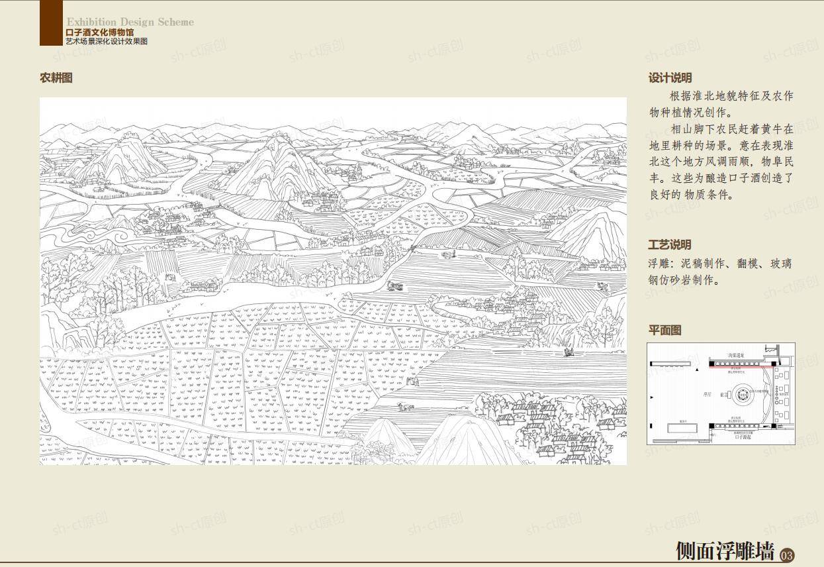824x567 pixels.
Task: Select the line 浮雕：泥稿制作、翻模、玻璃
Action: (x=721, y=264)
